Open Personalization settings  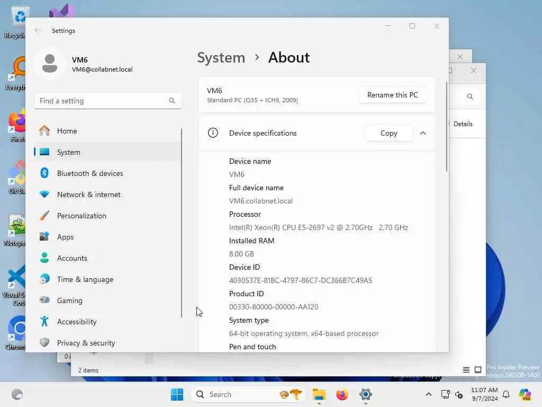(107, 216)
